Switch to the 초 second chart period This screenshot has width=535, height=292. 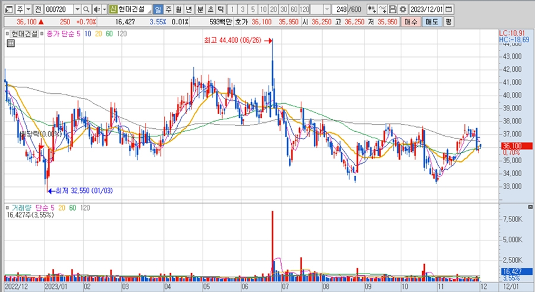coord(210,9)
